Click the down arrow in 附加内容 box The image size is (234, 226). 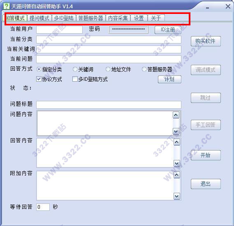[x=177, y=196]
